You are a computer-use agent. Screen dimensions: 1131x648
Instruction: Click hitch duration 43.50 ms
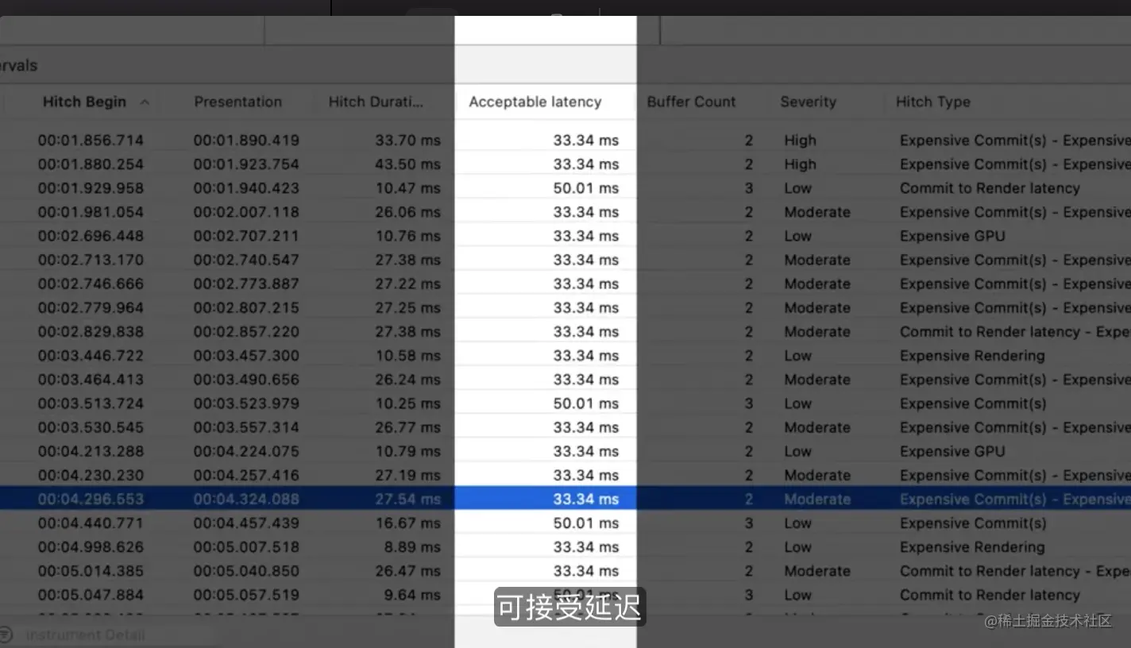tap(408, 164)
